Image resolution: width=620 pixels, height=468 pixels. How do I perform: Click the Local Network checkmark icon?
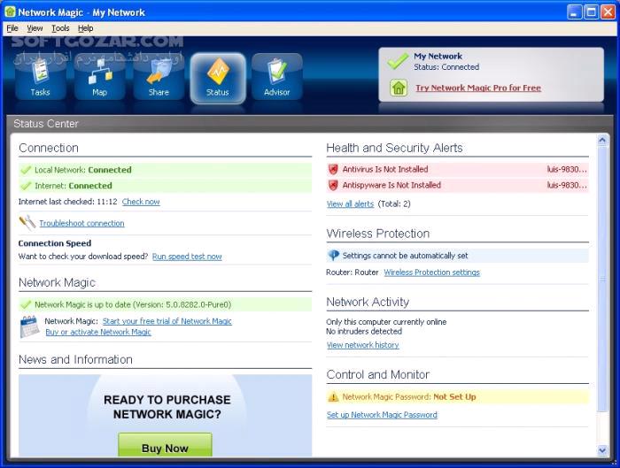(x=26, y=170)
